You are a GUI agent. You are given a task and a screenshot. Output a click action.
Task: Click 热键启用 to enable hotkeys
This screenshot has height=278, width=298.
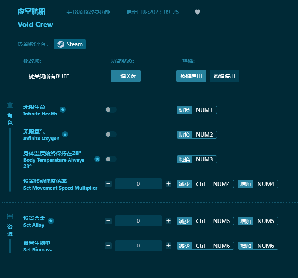point(191,76)
